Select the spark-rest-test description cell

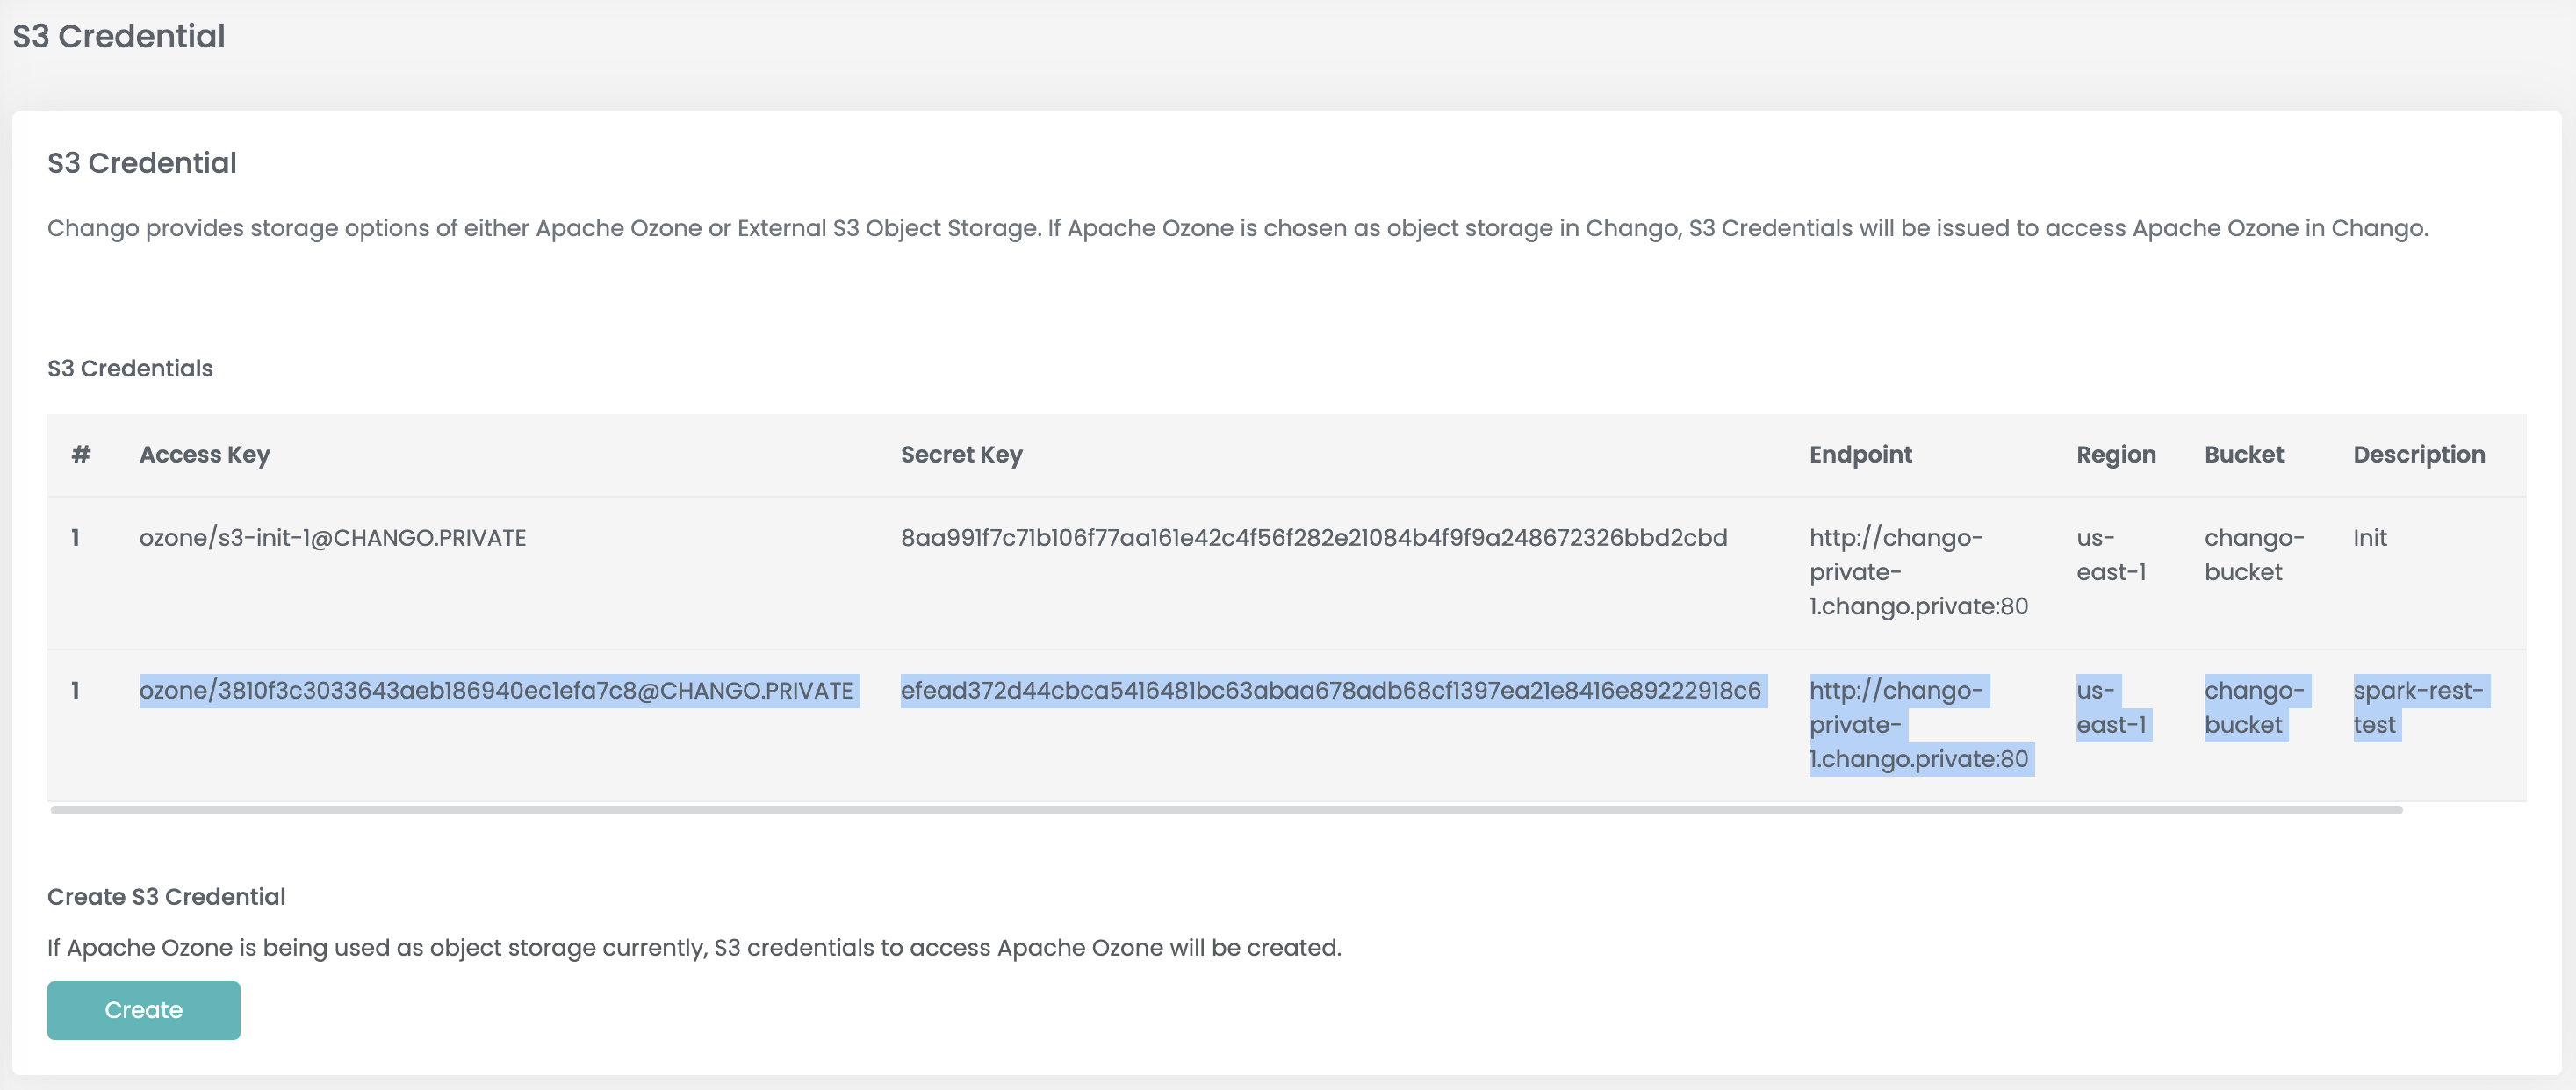[x=2417, y=708]
